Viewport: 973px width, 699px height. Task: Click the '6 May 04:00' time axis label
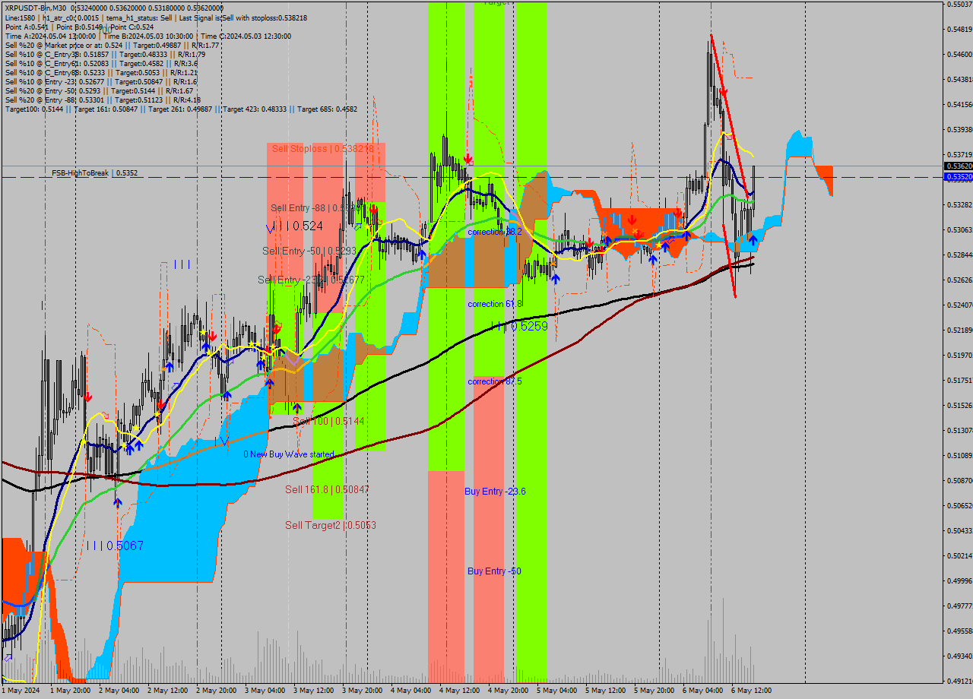[x=703, y=691]
